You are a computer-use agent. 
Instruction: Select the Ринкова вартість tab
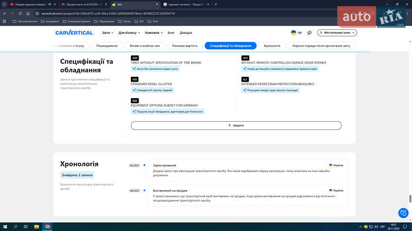tap(185, 46)
